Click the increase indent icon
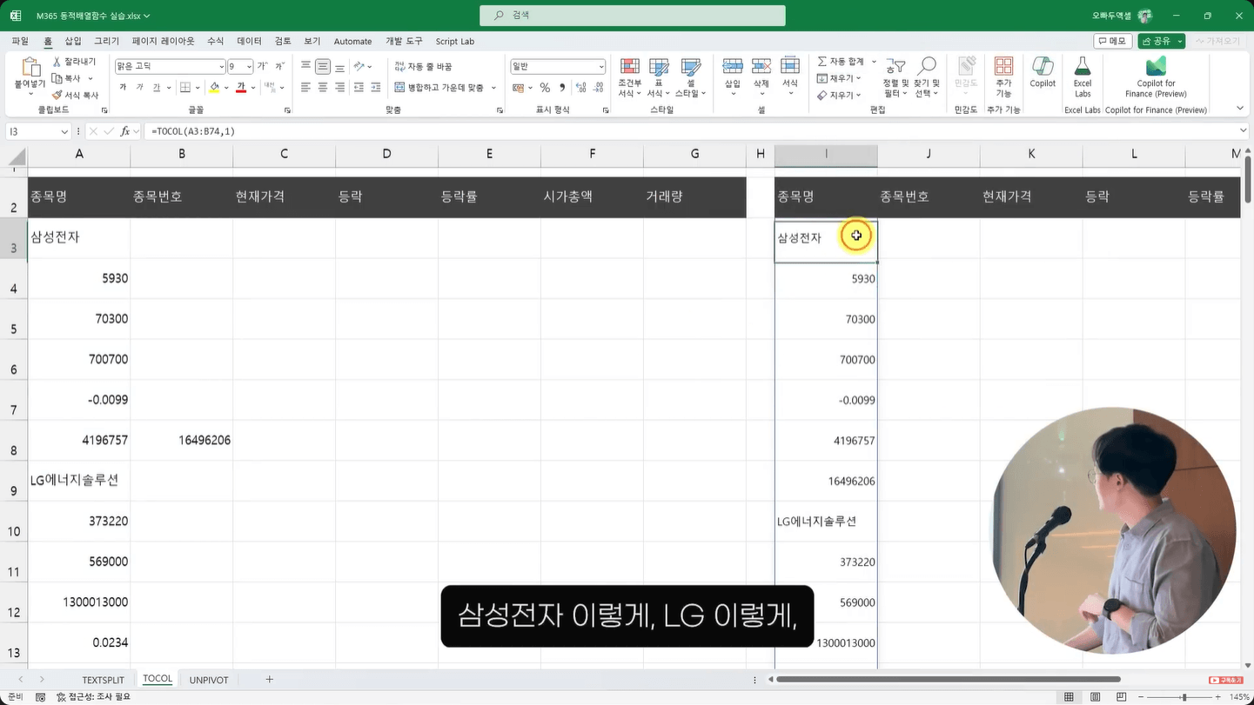Viewport: 1254px width, 705px height. point(376,87)
